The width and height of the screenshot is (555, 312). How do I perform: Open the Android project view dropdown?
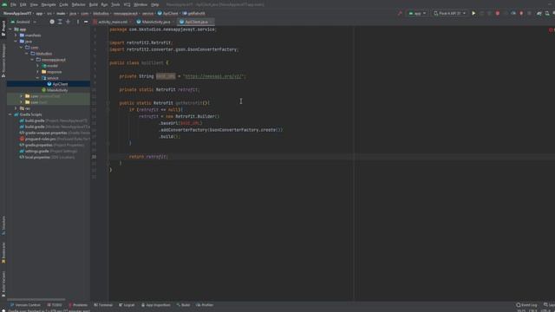pos(23,22)
